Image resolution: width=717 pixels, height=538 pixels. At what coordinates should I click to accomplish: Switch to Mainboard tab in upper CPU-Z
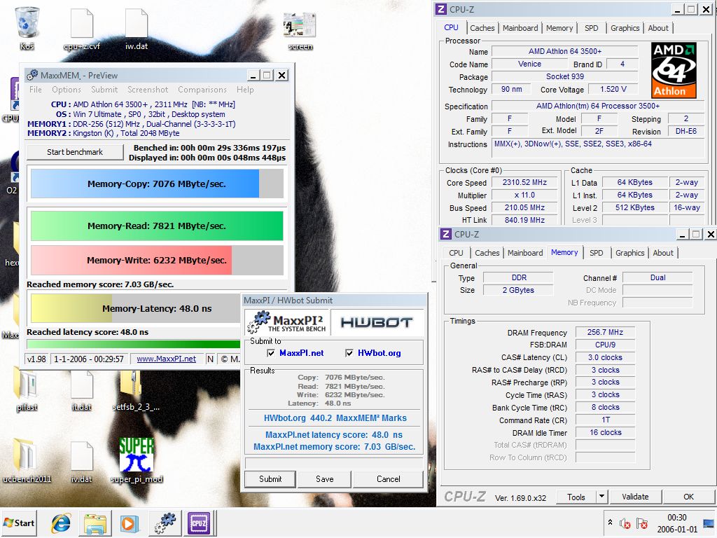(x=520, y=28)
